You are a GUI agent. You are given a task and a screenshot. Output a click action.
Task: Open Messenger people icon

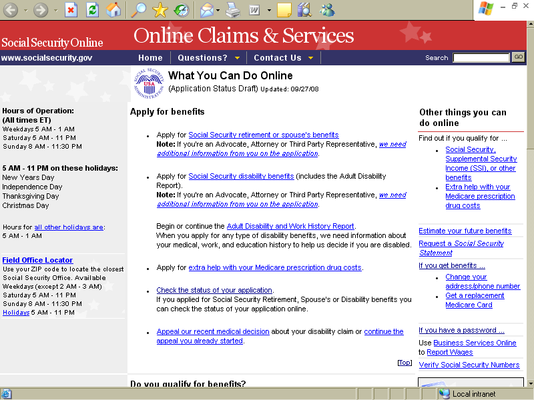click(327, 10)
